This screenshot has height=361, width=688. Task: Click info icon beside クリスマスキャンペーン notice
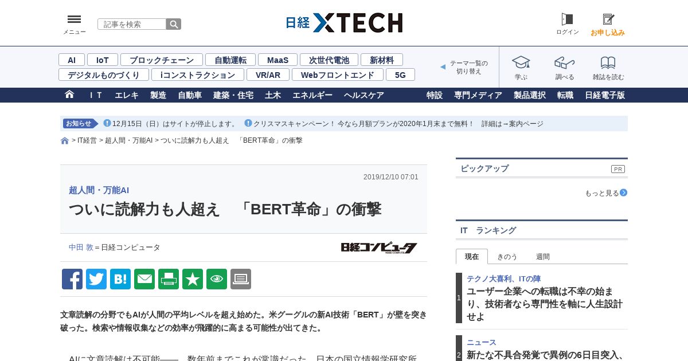pos(248,123)
